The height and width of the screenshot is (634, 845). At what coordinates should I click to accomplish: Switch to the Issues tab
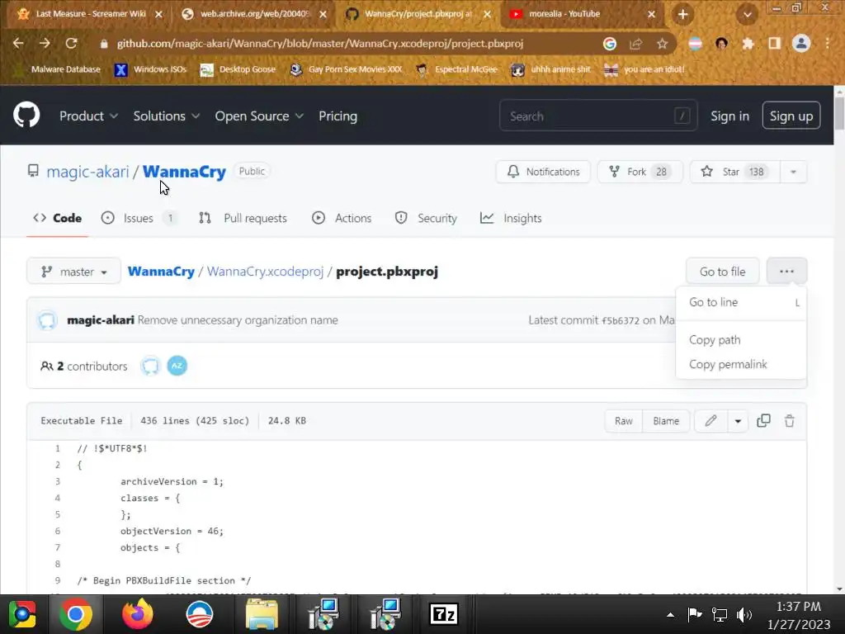[x=139, y=218]
